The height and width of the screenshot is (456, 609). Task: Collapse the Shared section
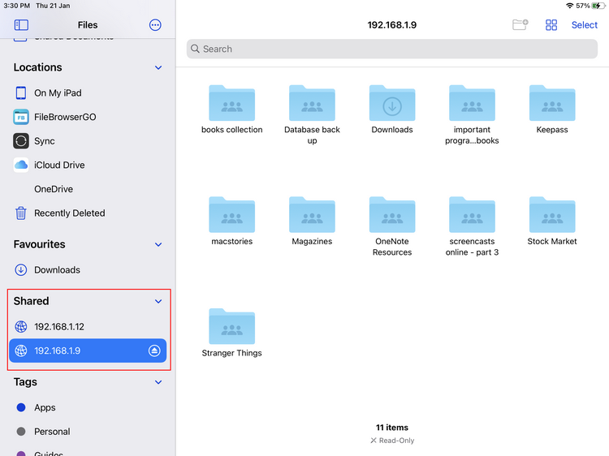(158, 301)
